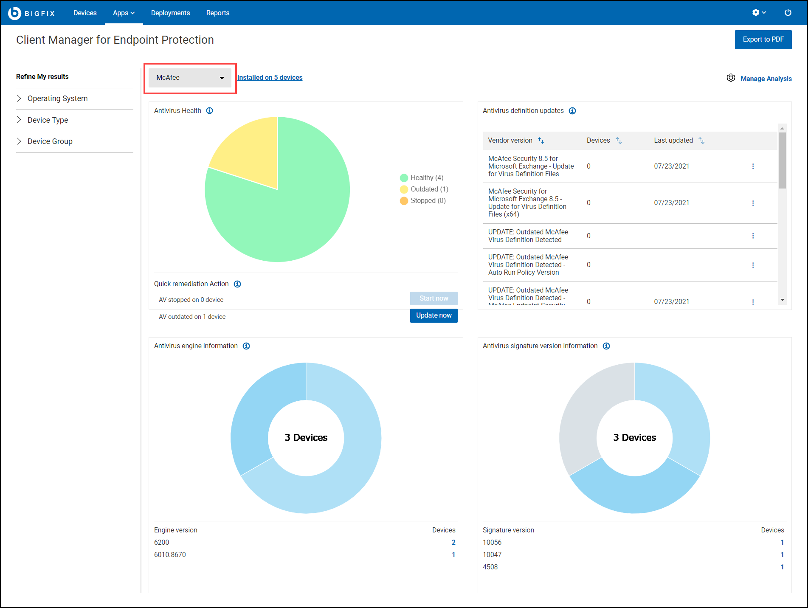Screen dimensions: 808x608
Task: Click Antivirus engine information info icon
Action: [246, 346]
